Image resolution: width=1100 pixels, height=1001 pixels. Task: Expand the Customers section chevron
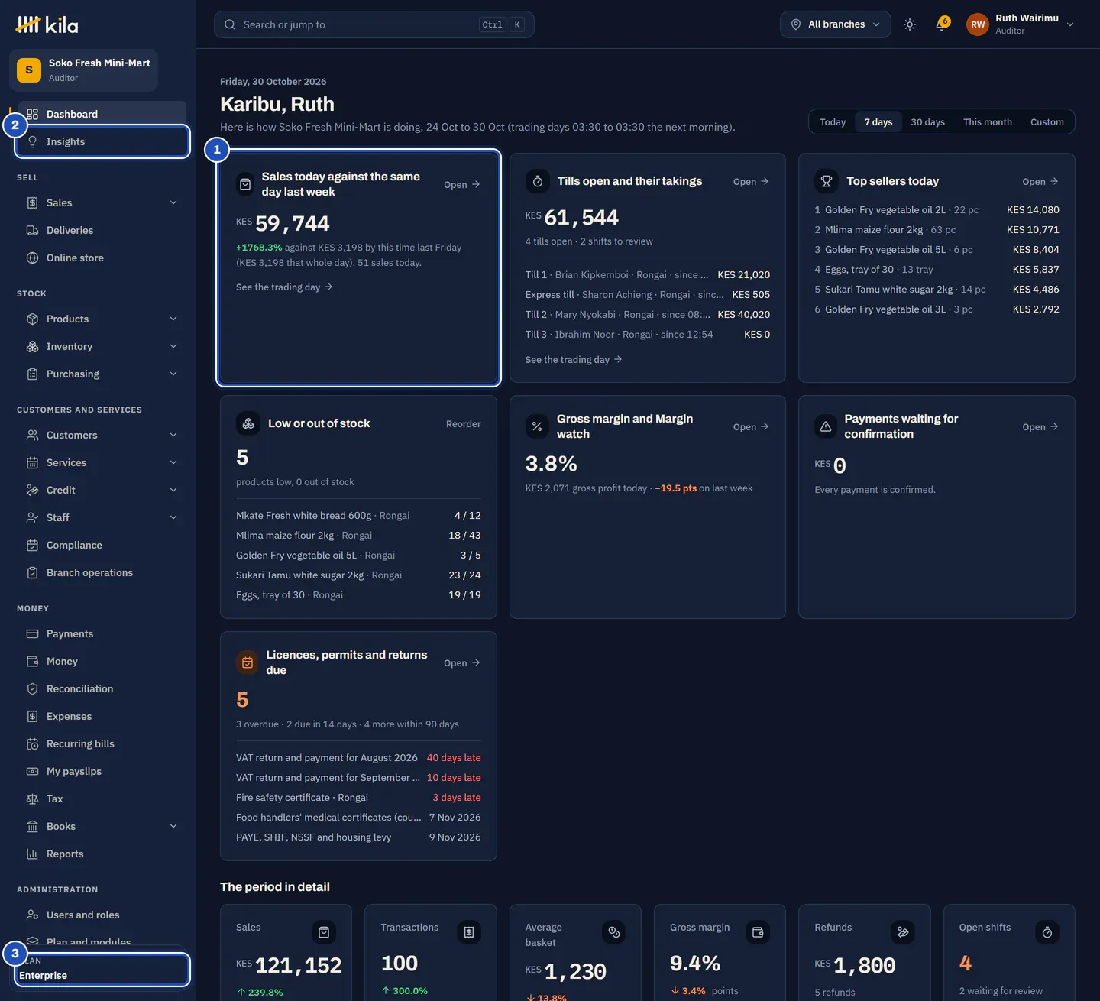click(173, 435)
